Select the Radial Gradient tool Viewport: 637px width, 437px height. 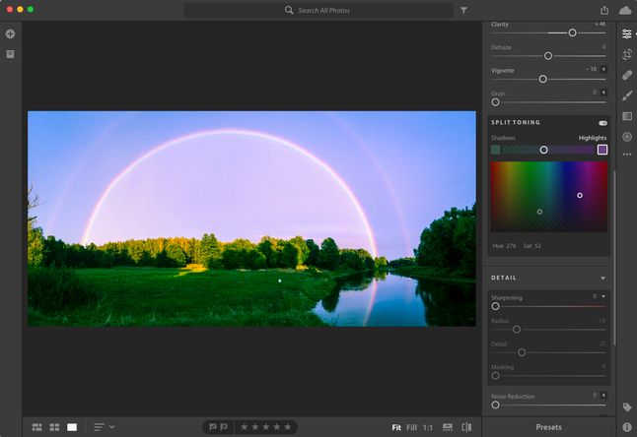(627, 137)
